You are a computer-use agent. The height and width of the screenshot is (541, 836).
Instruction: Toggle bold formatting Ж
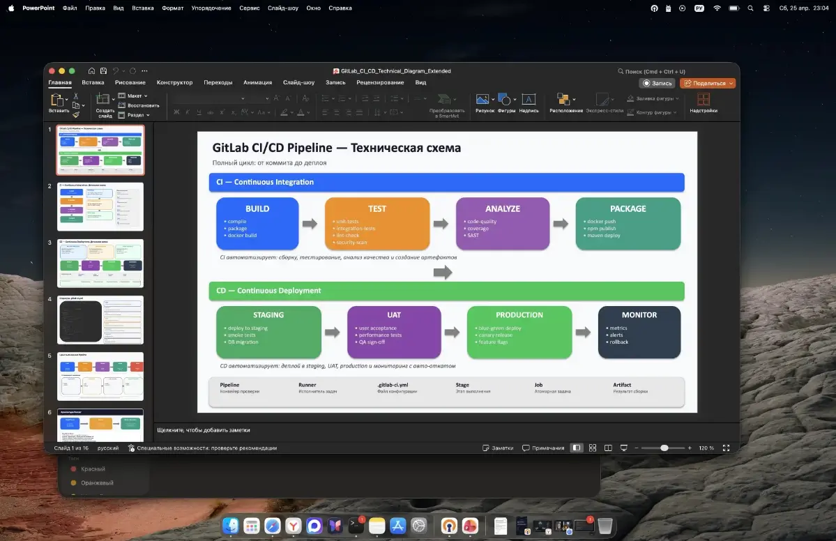tap(176, 112)
